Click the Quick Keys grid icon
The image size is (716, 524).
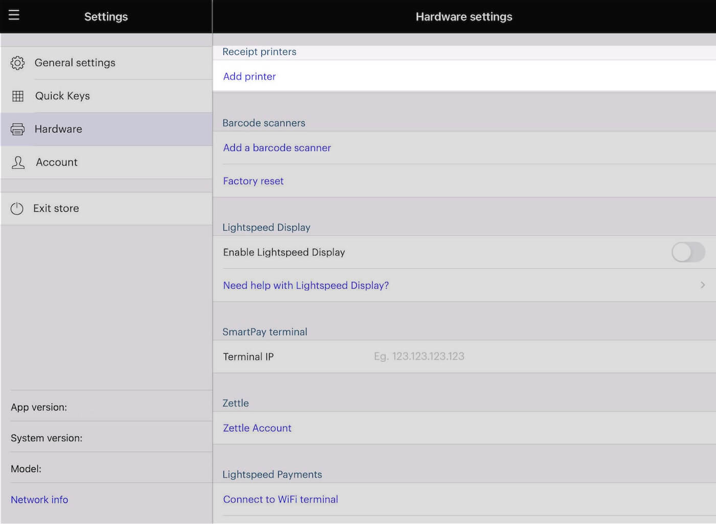18,96
